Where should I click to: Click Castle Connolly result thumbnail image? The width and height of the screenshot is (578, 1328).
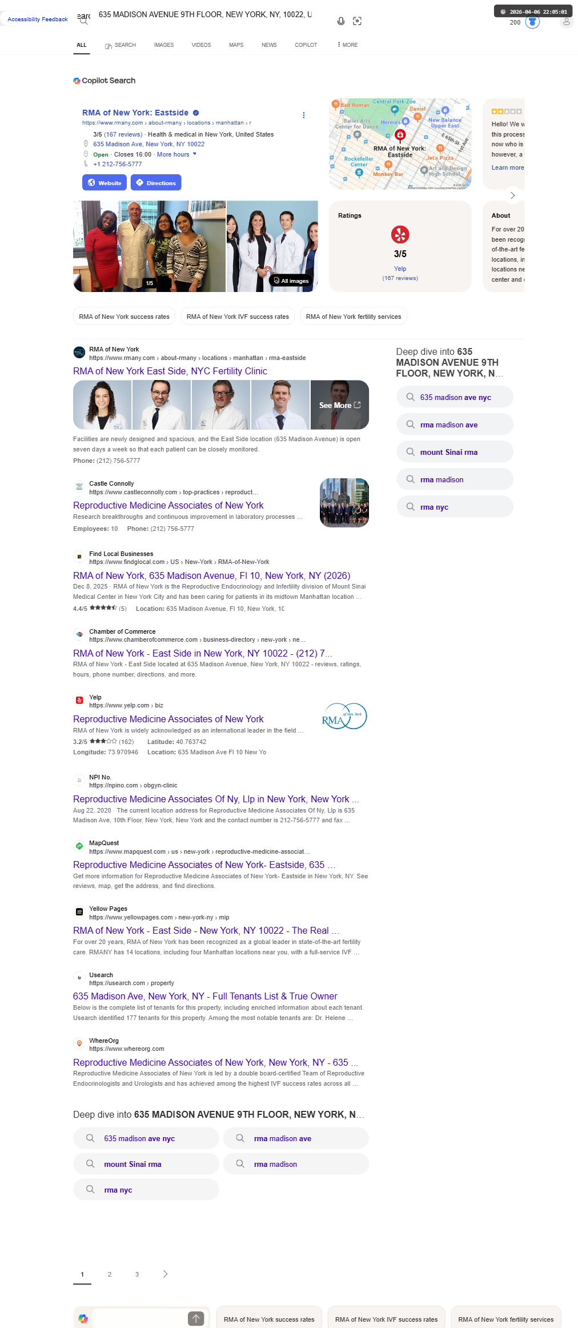click(x=344, y=503)
